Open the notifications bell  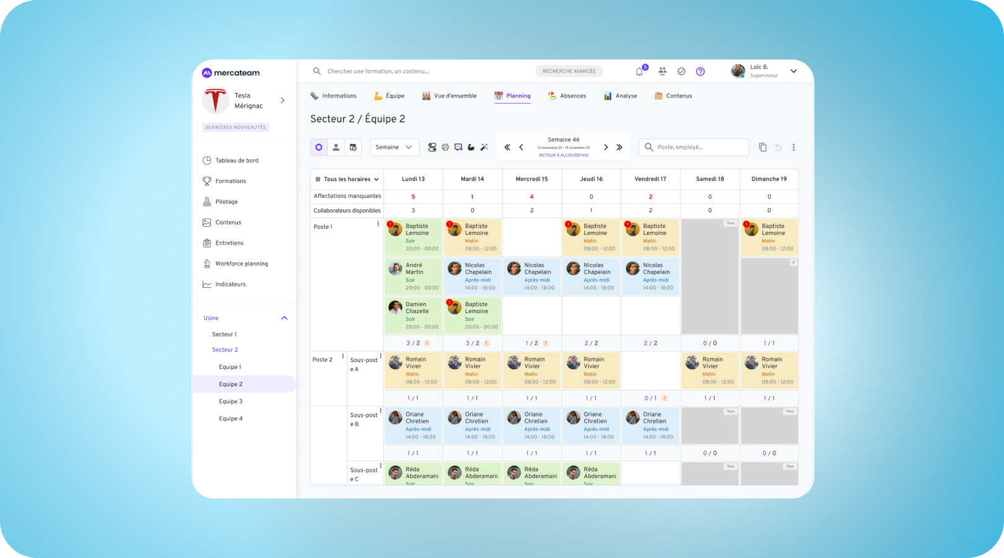tap(640, 71)
